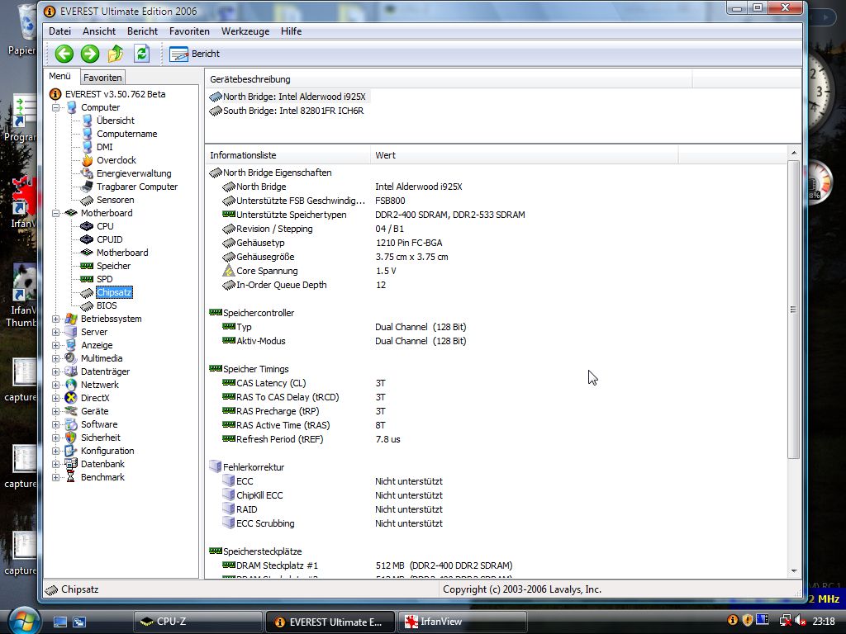The image size is (846, 634).
Task: Click the Datenbank tree icon
Action: click(x=71, y=464)
